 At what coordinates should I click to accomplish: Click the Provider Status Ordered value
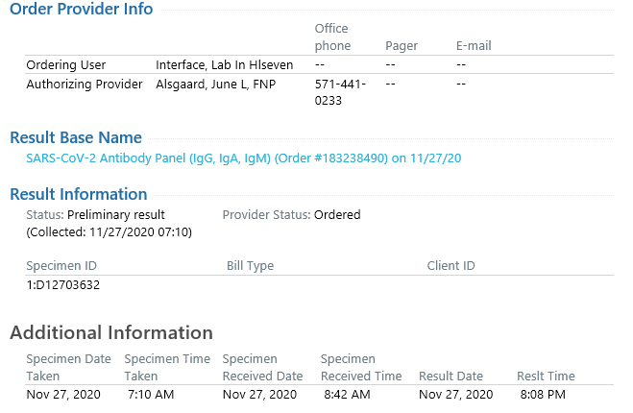(337, 215)
